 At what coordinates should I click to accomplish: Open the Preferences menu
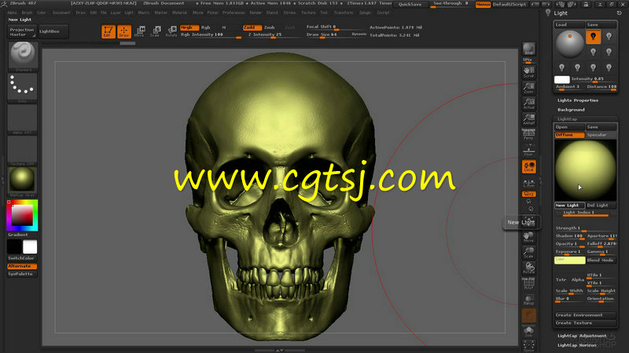click(234, 13)
